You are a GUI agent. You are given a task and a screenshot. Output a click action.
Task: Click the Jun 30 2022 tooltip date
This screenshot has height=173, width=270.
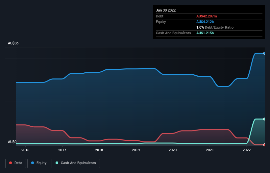point(166,10)
